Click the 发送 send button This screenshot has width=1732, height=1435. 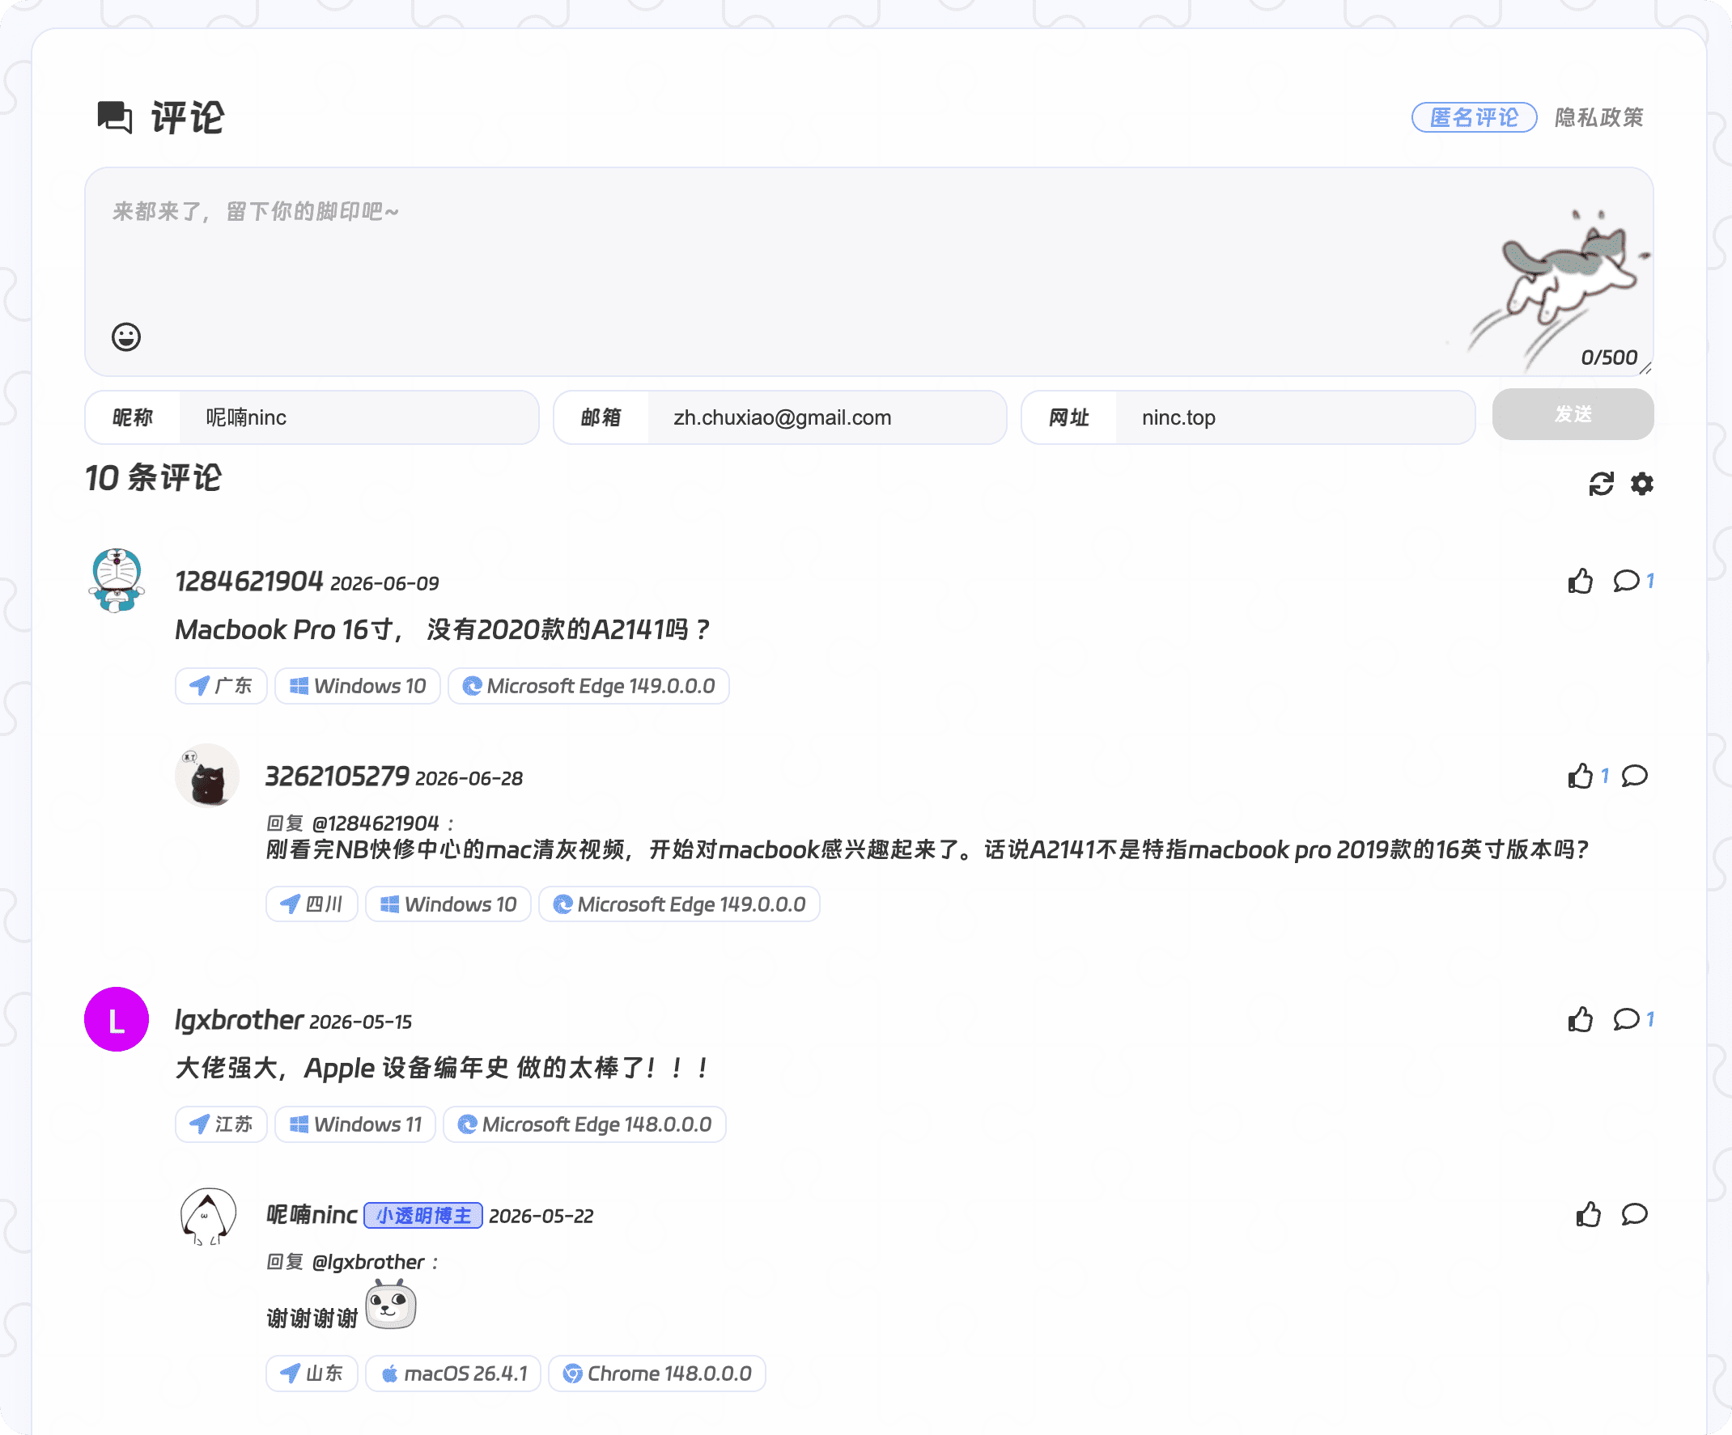(x=1573, y=415)
